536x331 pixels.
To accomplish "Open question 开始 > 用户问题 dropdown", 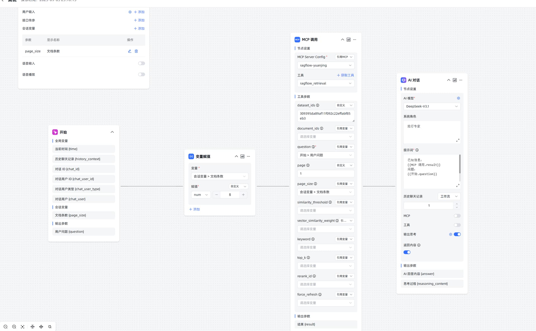I will (x=326, y=155).
